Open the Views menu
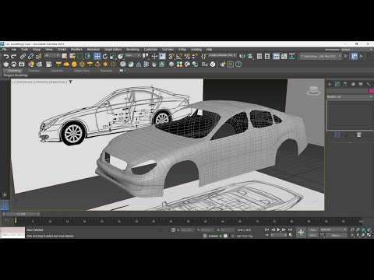Image resolution: width=374 pixels, height=280 pixels. click(x=49, y=49)
